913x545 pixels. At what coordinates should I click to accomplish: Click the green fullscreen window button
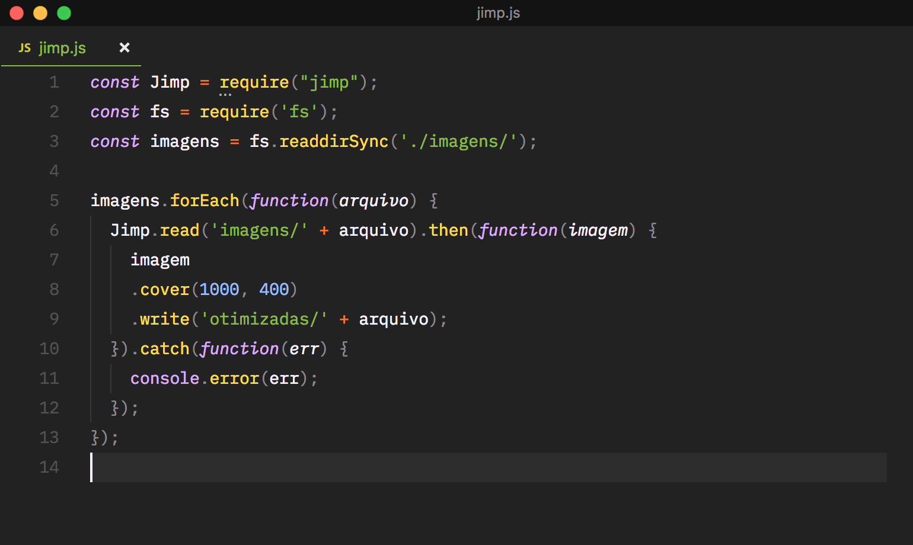[x=64, y=13]
